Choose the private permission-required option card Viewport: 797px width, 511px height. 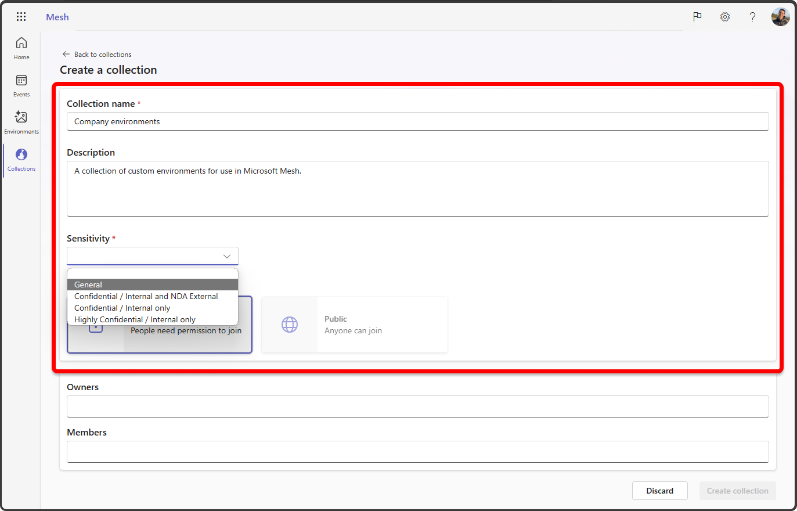point(186,340)
